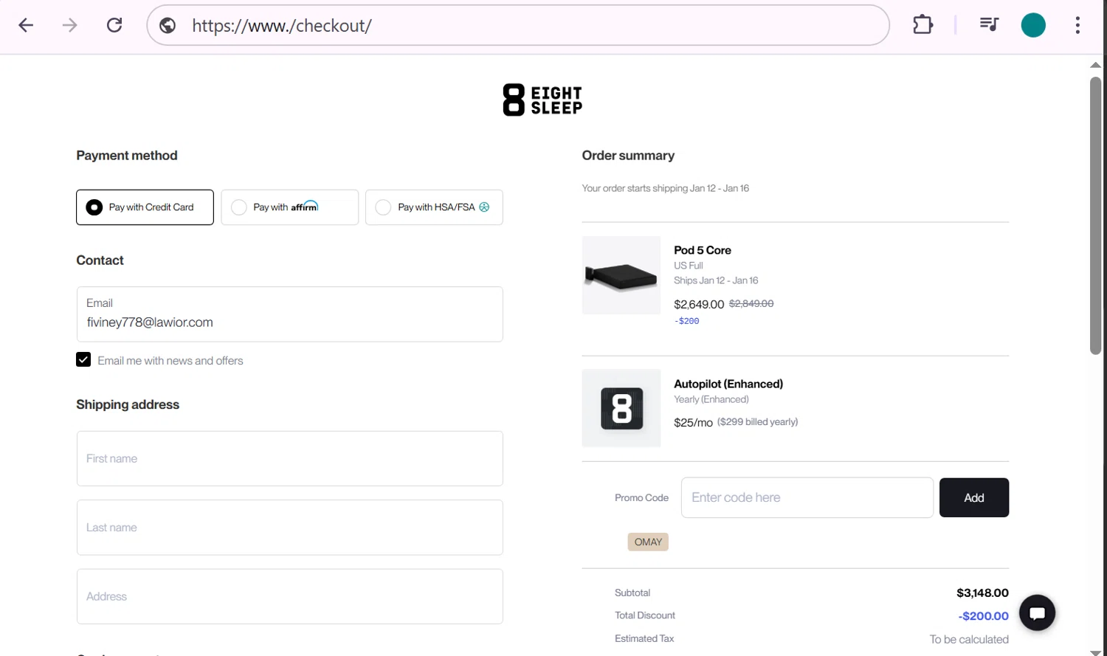Screen dimensions: 1107x656
Task: Click the scrollbar up arrow
Action: click(1095, 65)
